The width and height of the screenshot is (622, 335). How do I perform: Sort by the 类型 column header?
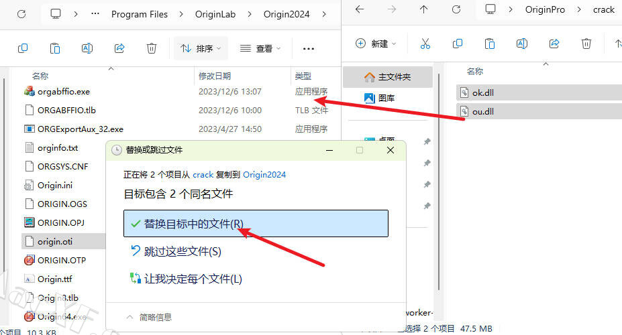click(x=303, y=76)
